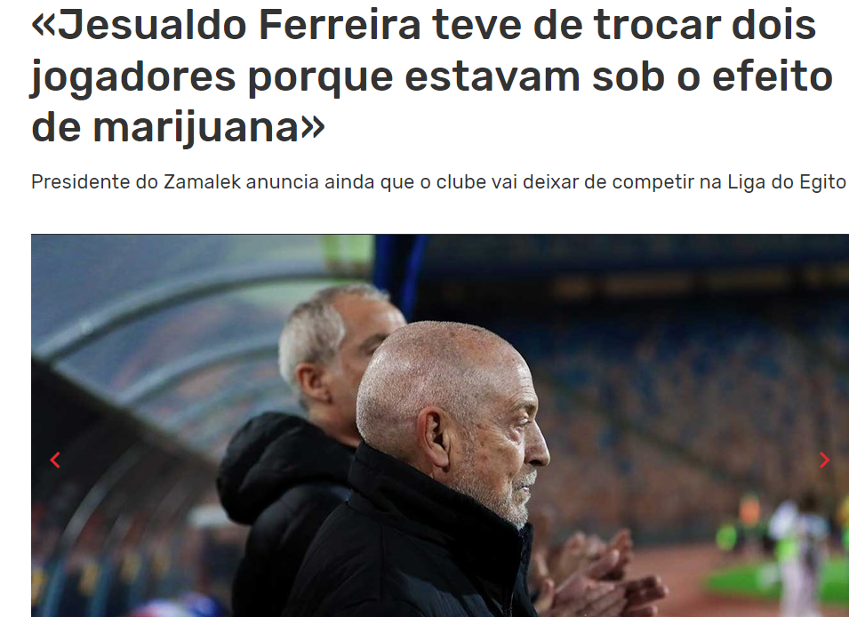Click the word 'marijuana' in the headline
849x617 pixels.
pyautogui.click(x=196, y=128)
